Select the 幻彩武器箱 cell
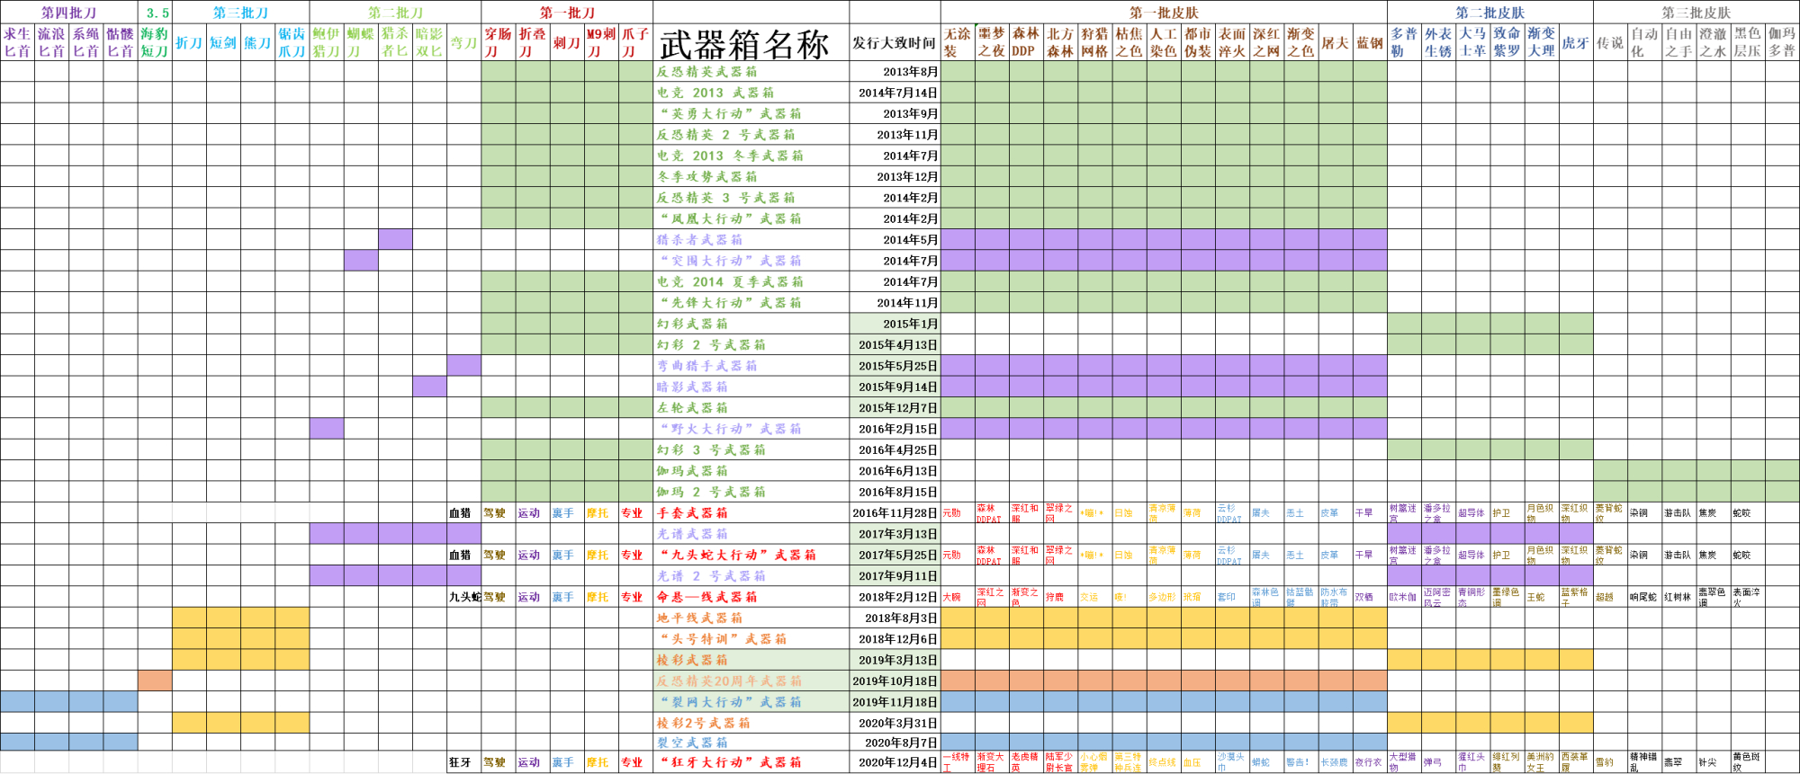 [x=751, y=324]
